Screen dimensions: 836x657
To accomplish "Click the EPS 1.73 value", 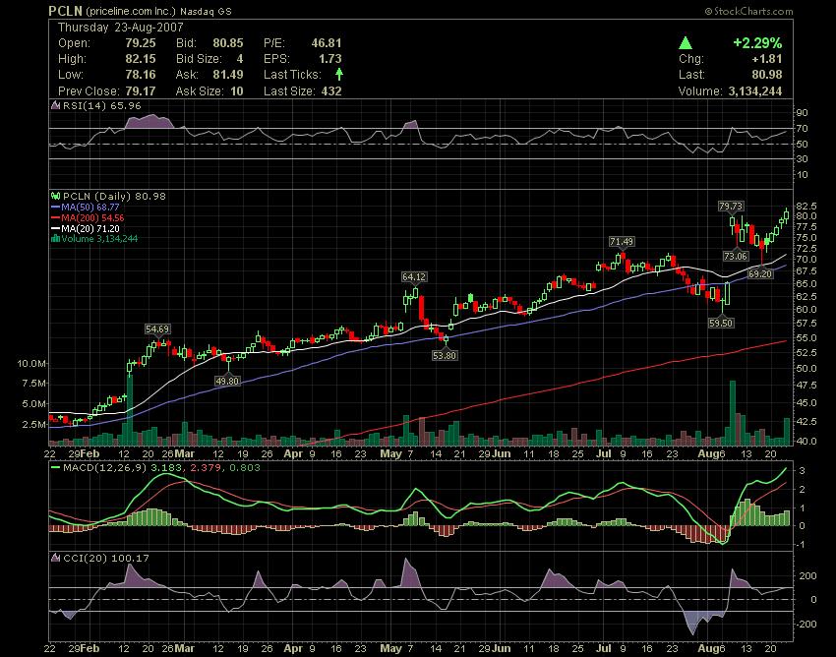I will tap(330, 59).
